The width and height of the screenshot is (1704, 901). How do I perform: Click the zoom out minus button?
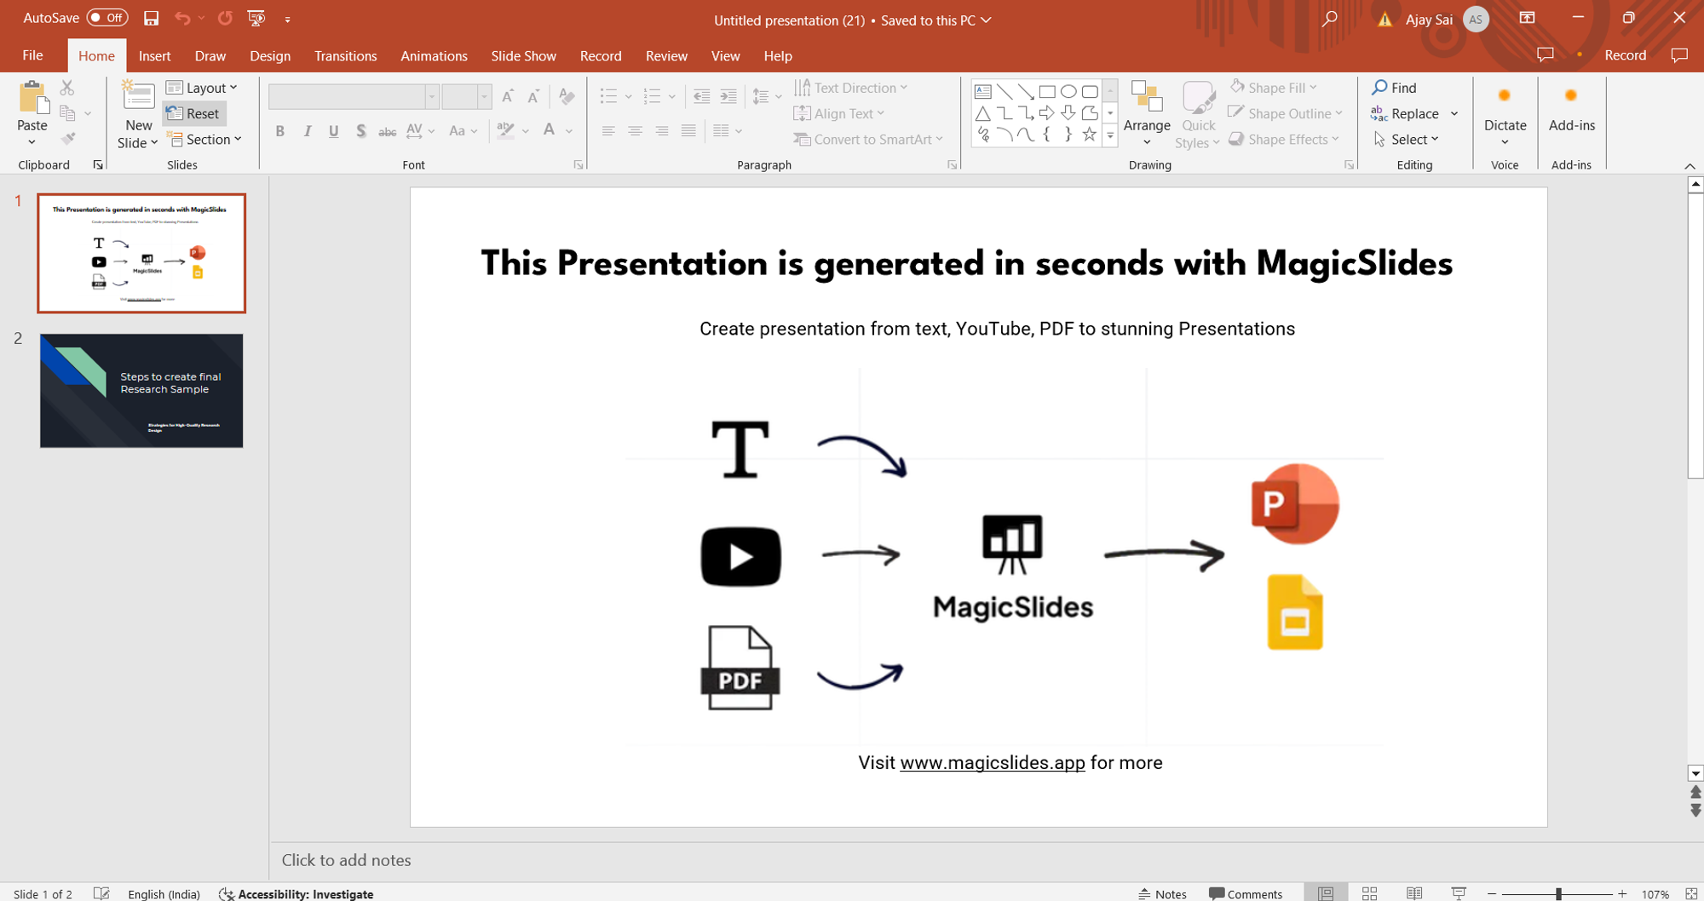tap(1492, 893)
